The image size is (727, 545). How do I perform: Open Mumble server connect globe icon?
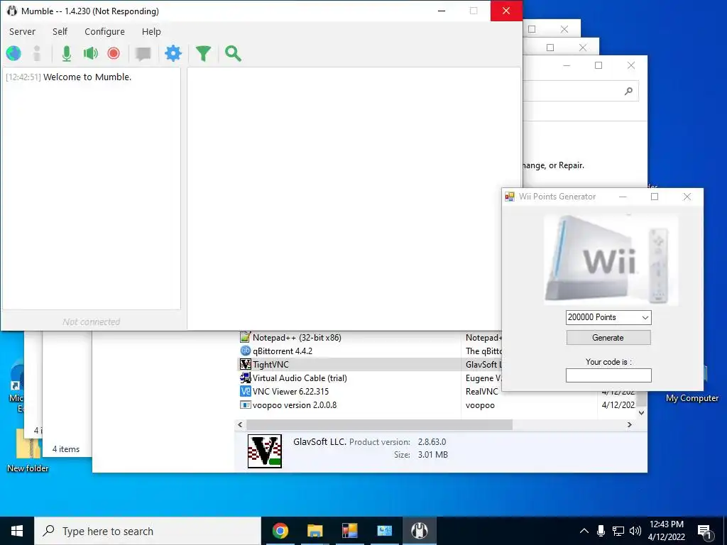coord(13,53)
